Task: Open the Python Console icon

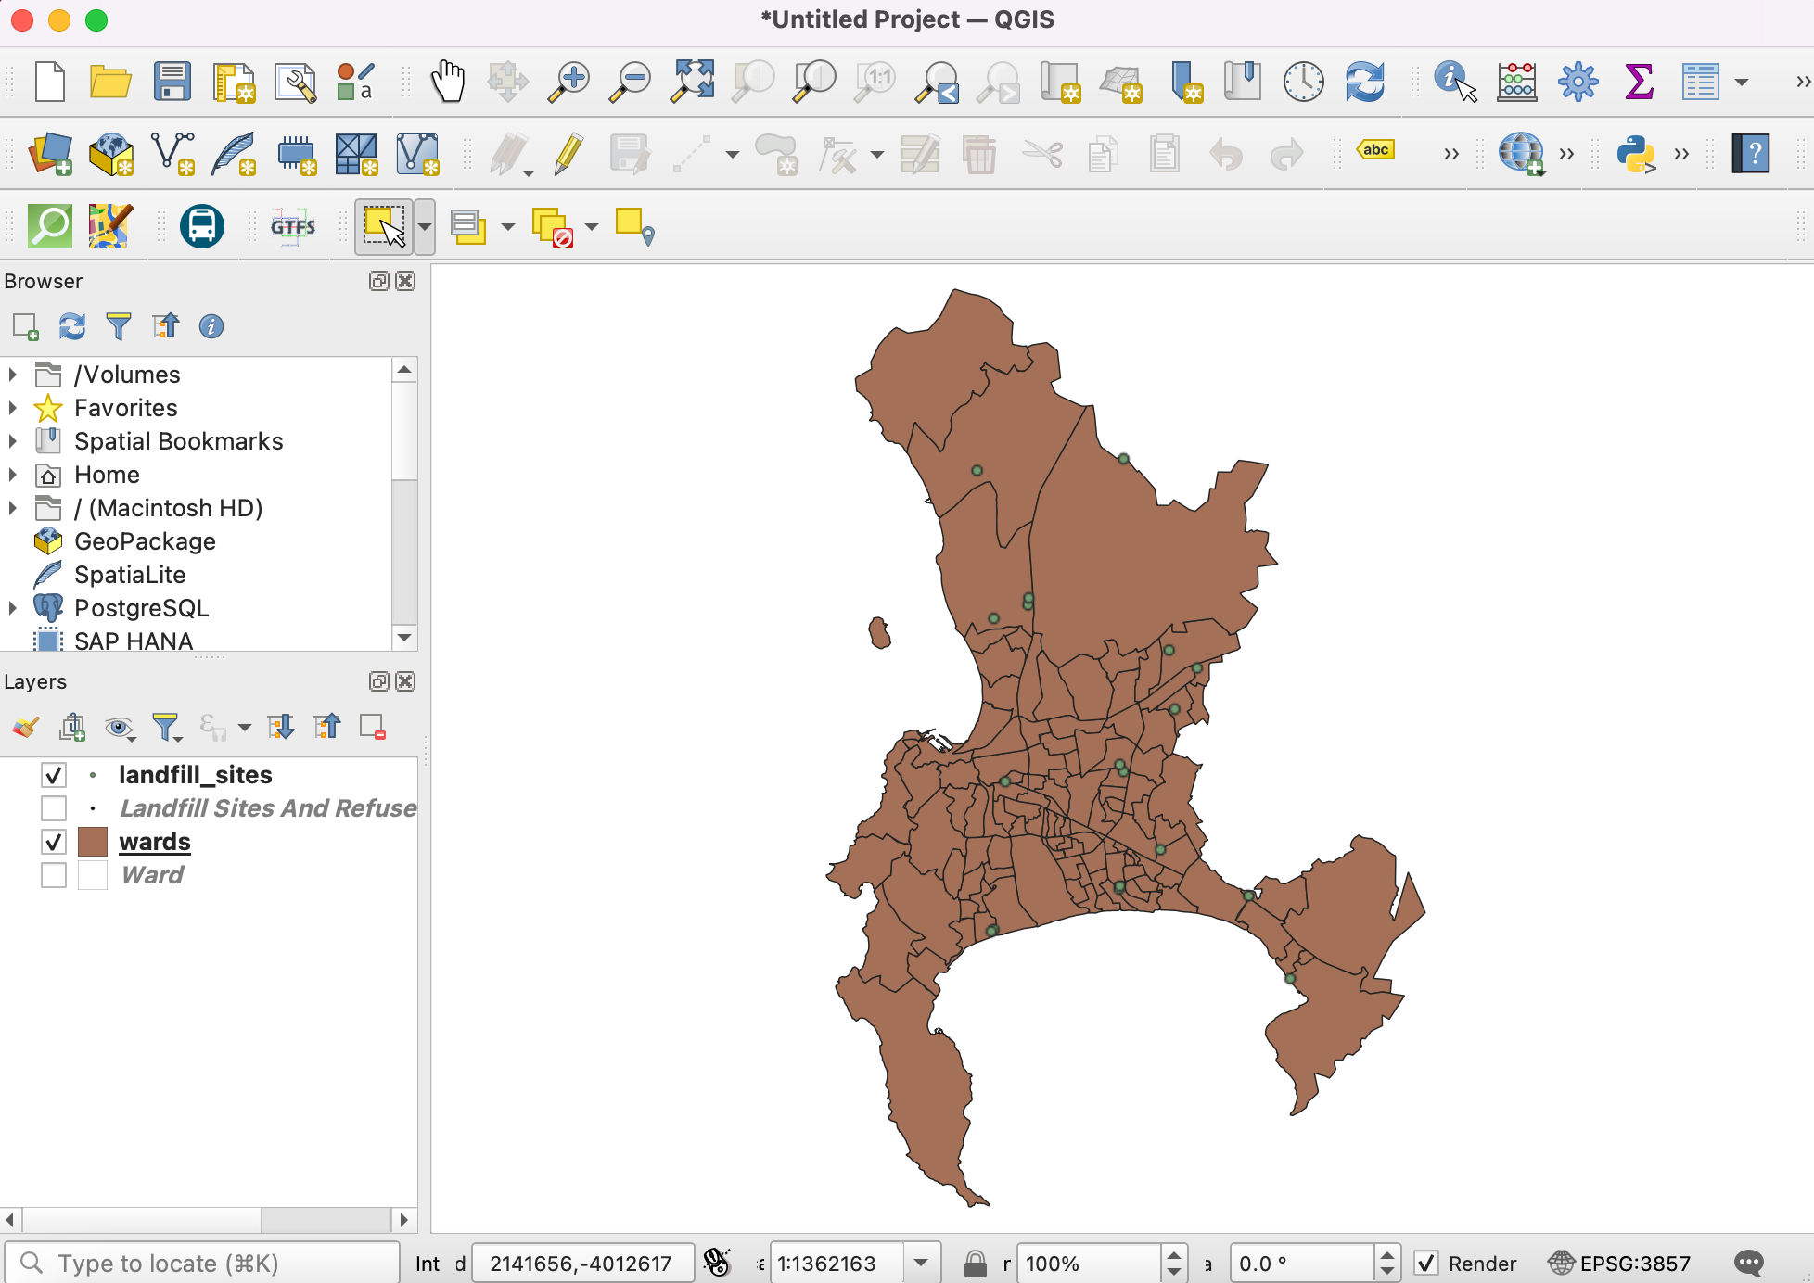Action: (1636, 154)
